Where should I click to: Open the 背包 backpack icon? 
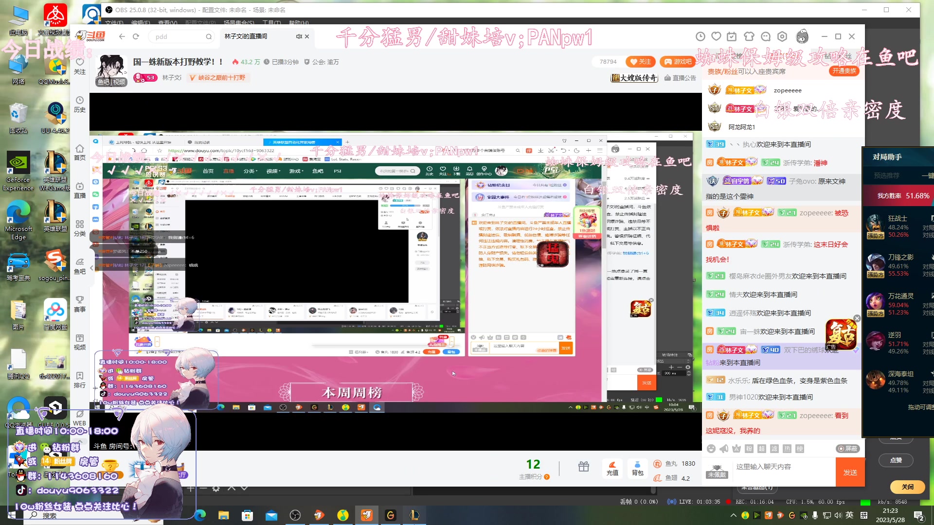[637, 468]
